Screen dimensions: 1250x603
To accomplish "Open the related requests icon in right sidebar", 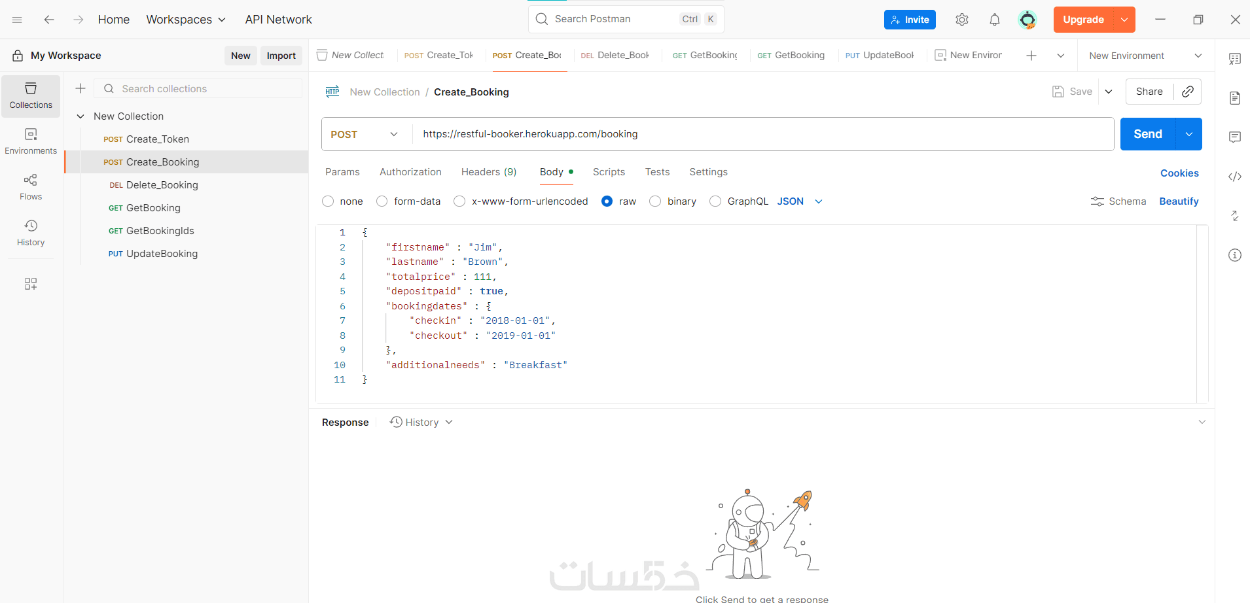I will click(1235, 216).
